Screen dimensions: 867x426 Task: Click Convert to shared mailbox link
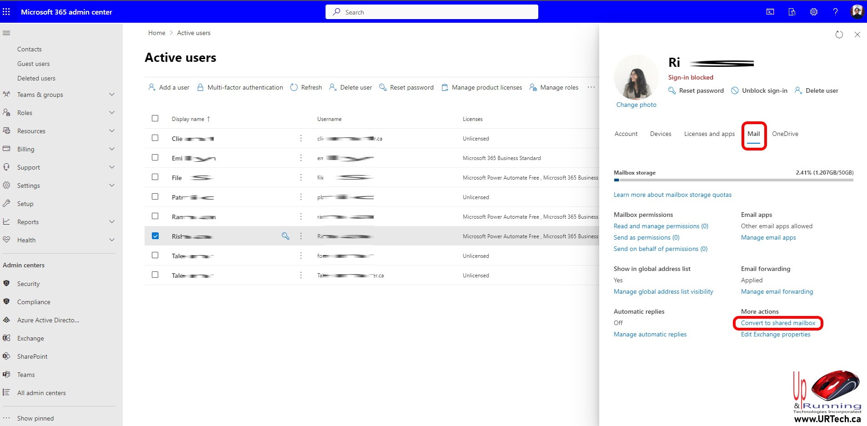click(778, 323)
